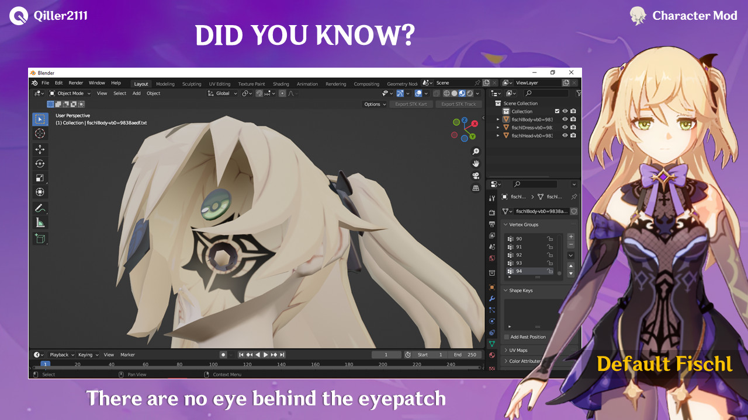Hide fischlHead object in viewport
The width and height of the screenshot is (748, 420).
565,135
